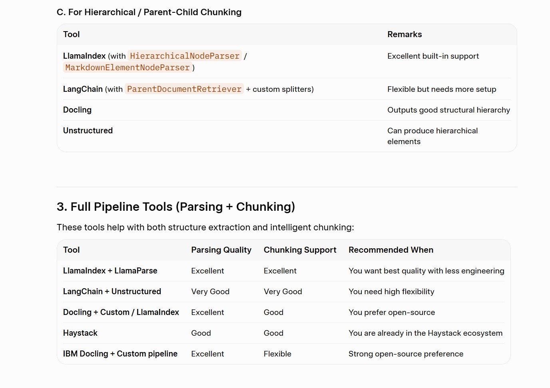Click the Parsing Quality column header

coord(221,250)
